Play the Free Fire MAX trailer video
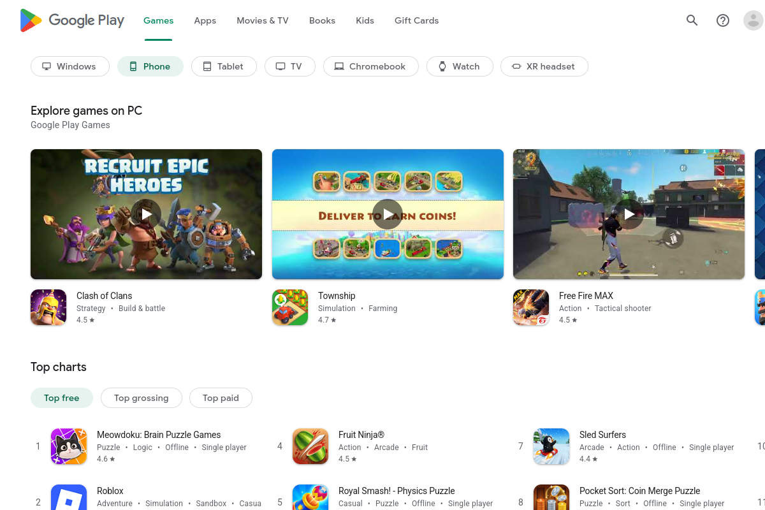The width and height of the screenshot is (765, 510). click(629, 214)
